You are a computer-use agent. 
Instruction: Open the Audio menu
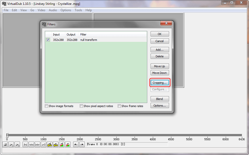[53, 10]
